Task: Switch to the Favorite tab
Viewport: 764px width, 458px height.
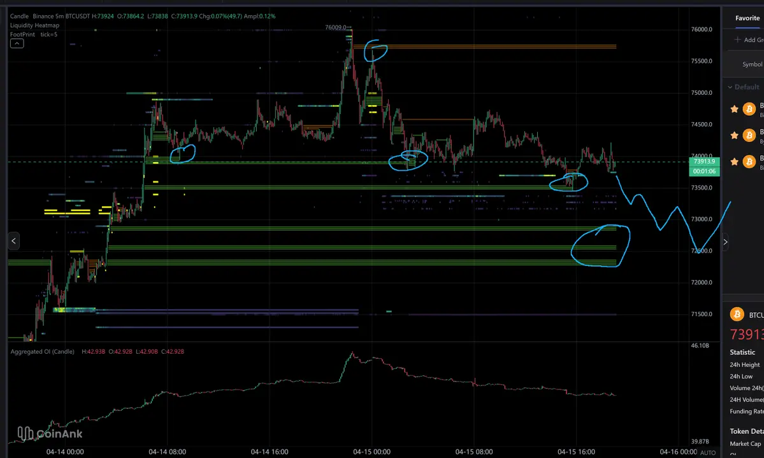Action: pyautogui.click(x=747, y=18)
